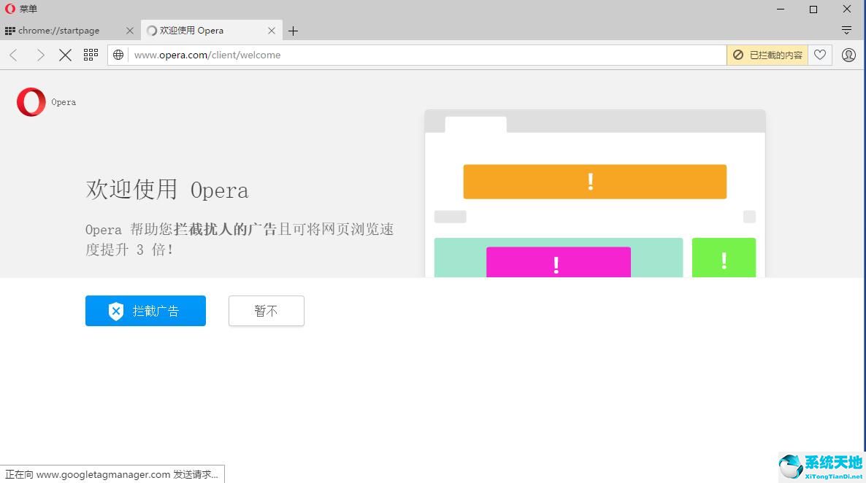Close the Opera browser window
Screen dimensions: 866x483
coord(847,9)
